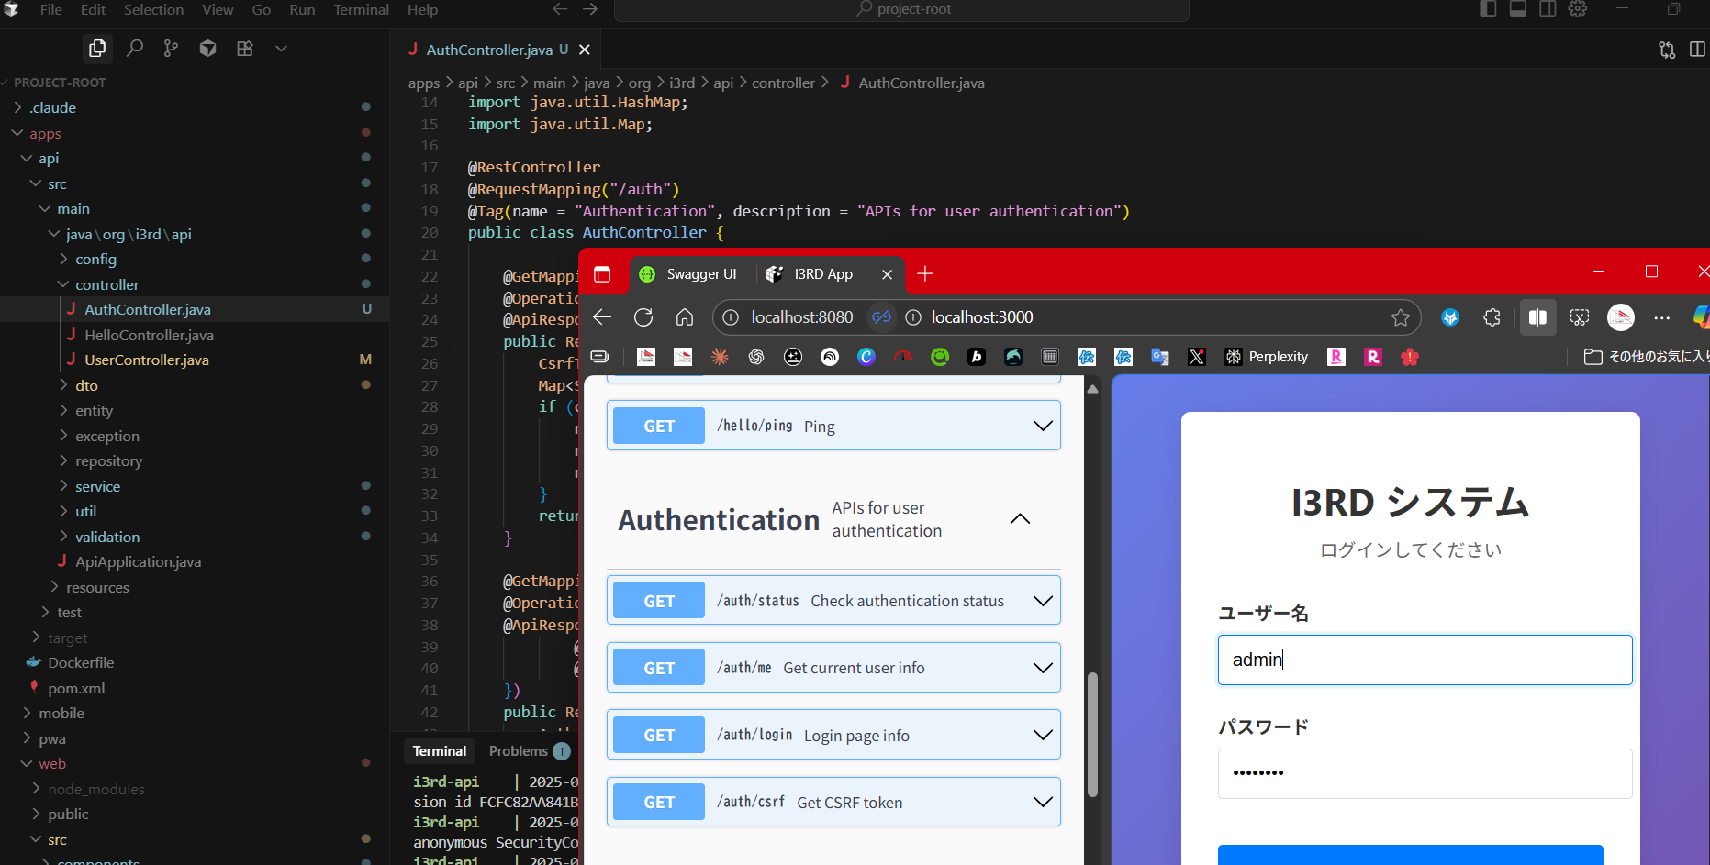Expand the .claude folder
Image resolution: width=1710 pixels, height=865 pixels.
52,107
